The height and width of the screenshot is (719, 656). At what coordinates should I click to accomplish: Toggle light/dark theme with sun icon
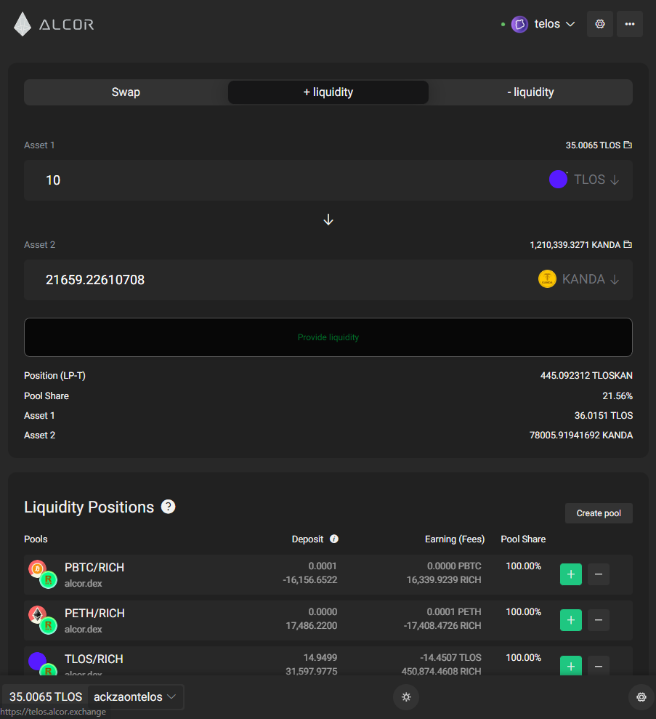(x=406, y=697)
